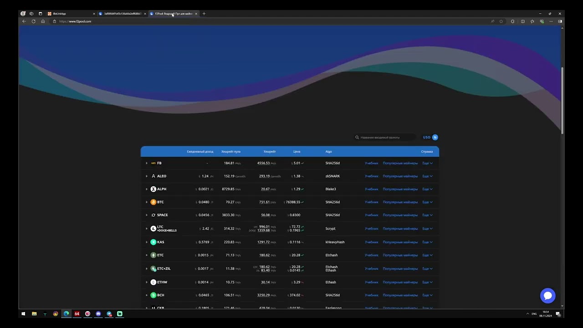Click the coin name search field
The image size is (583, 328).
(385, 137)
